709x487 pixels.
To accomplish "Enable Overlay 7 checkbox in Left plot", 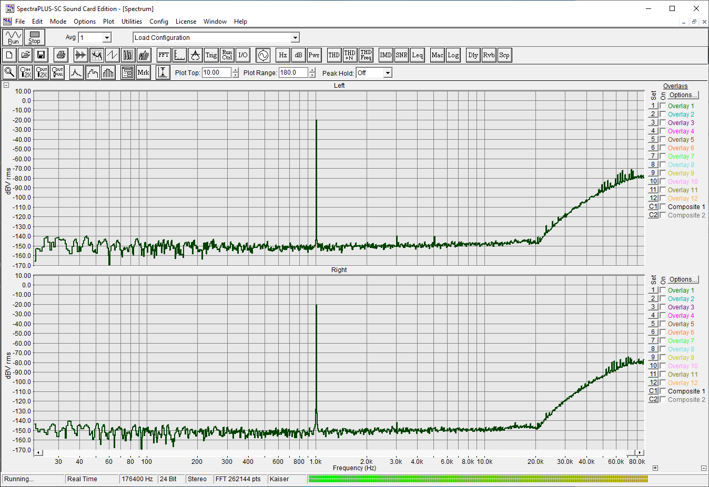I will (663, 157).
